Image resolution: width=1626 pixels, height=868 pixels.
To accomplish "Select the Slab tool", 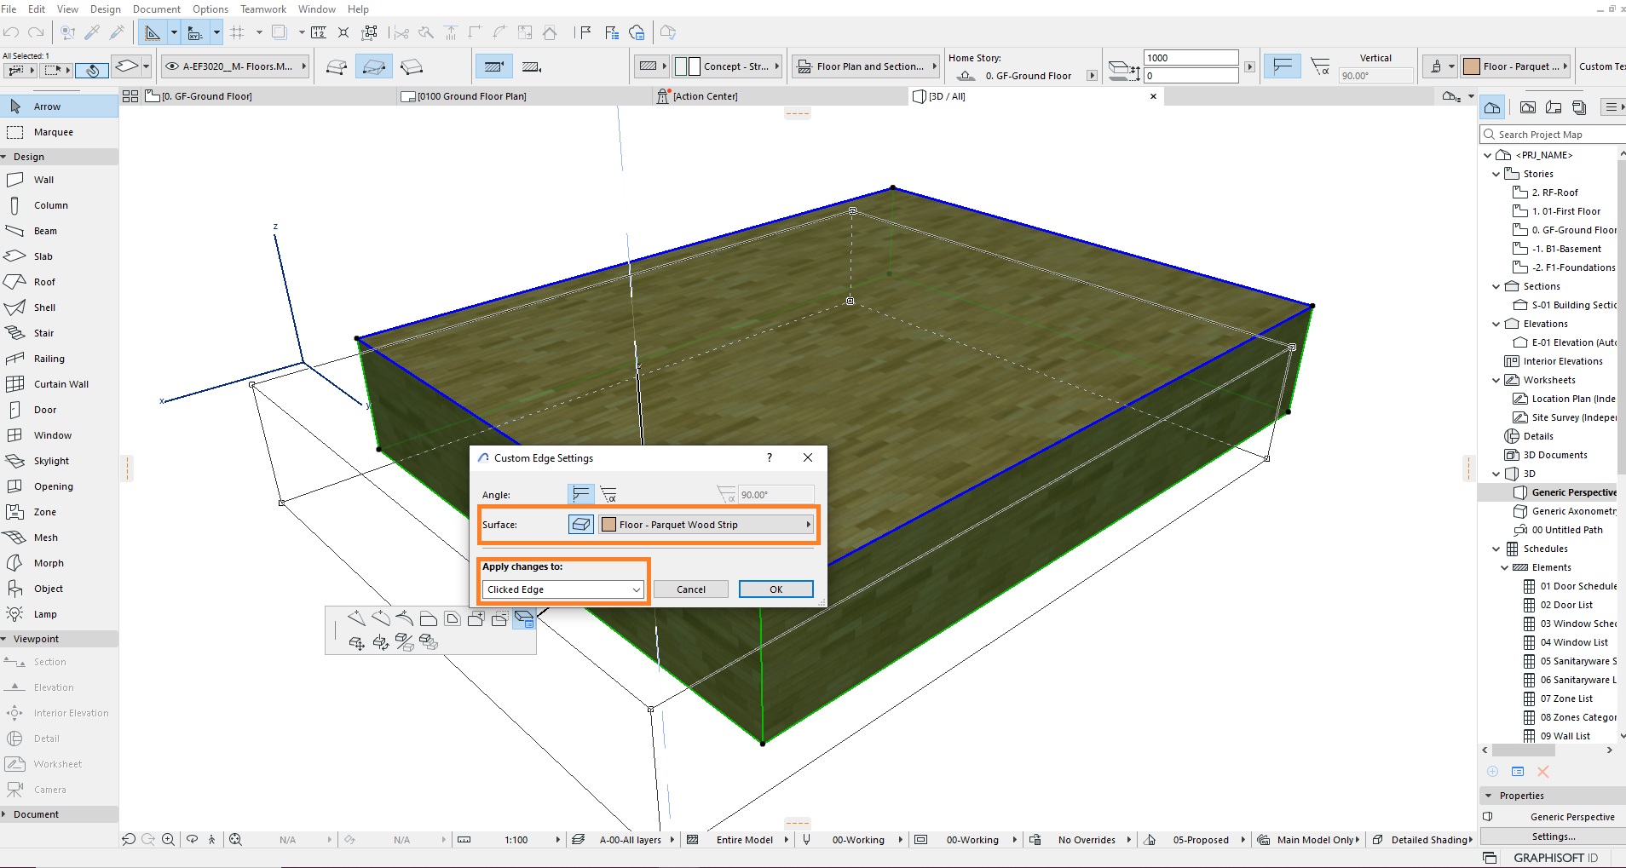I will click(58, 256).
